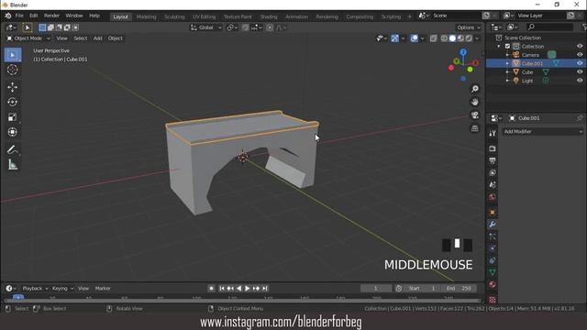The width and height of the screenshot is (587, 330).
Task: Click the outliner search field
Action: click(x=549, y=27)
